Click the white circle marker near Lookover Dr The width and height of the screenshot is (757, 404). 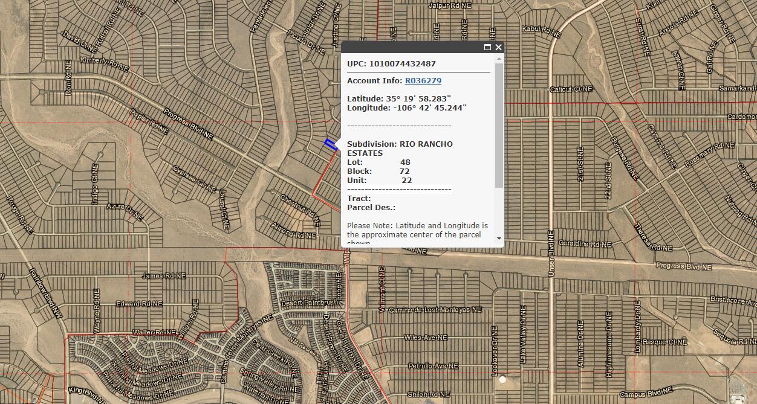(x=502, y=380)
